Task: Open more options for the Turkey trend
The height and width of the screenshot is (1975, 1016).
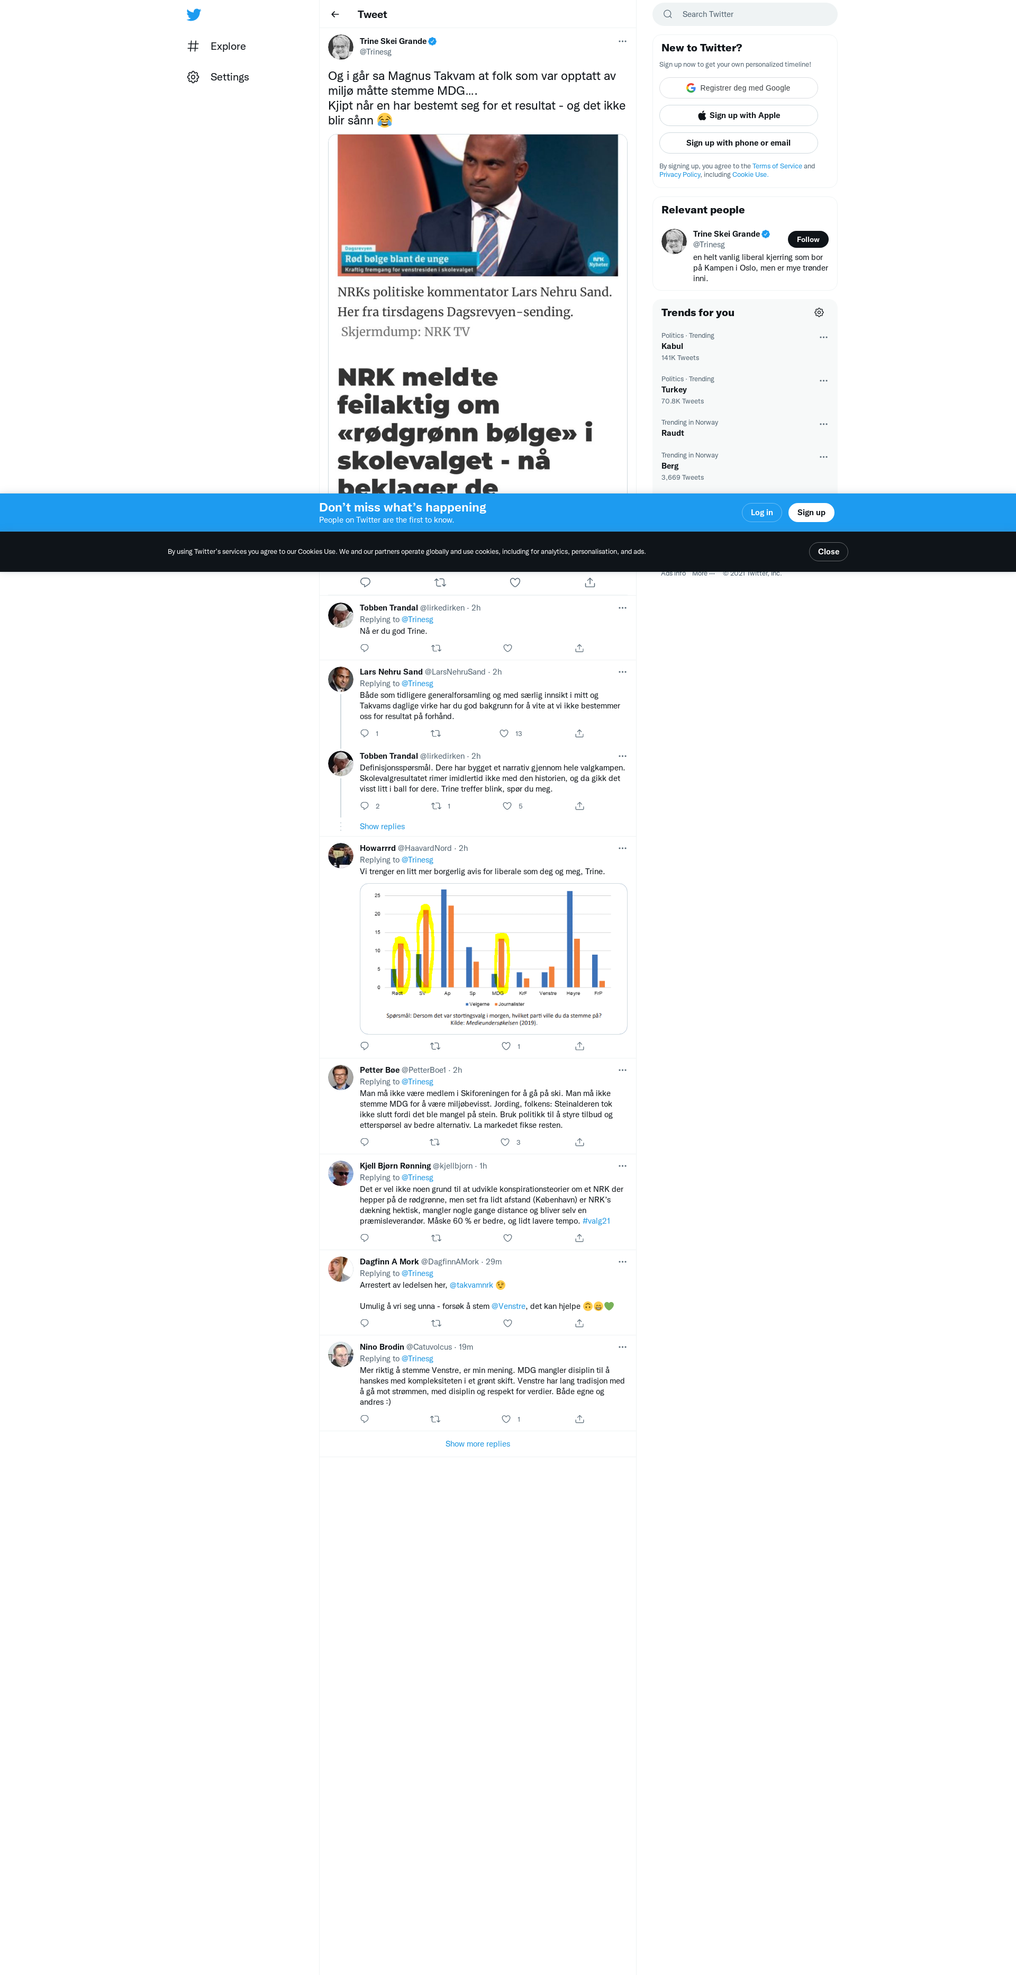Action: tap(824, 381)
